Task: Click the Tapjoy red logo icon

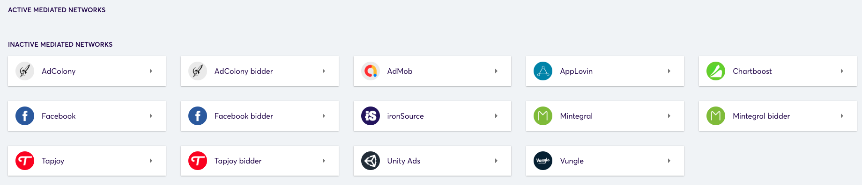Action: [x=25, y=161]
